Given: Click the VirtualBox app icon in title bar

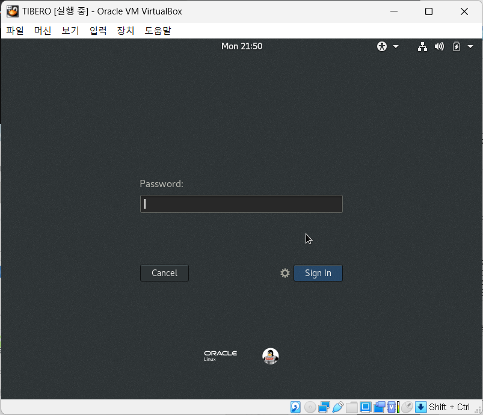Looking at the screenshot, I should (x=12, y=11).
